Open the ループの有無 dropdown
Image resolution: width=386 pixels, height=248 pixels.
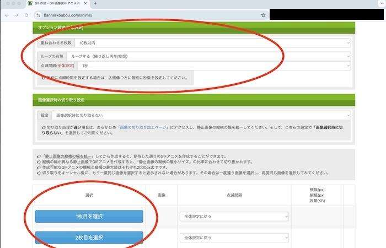209,56
